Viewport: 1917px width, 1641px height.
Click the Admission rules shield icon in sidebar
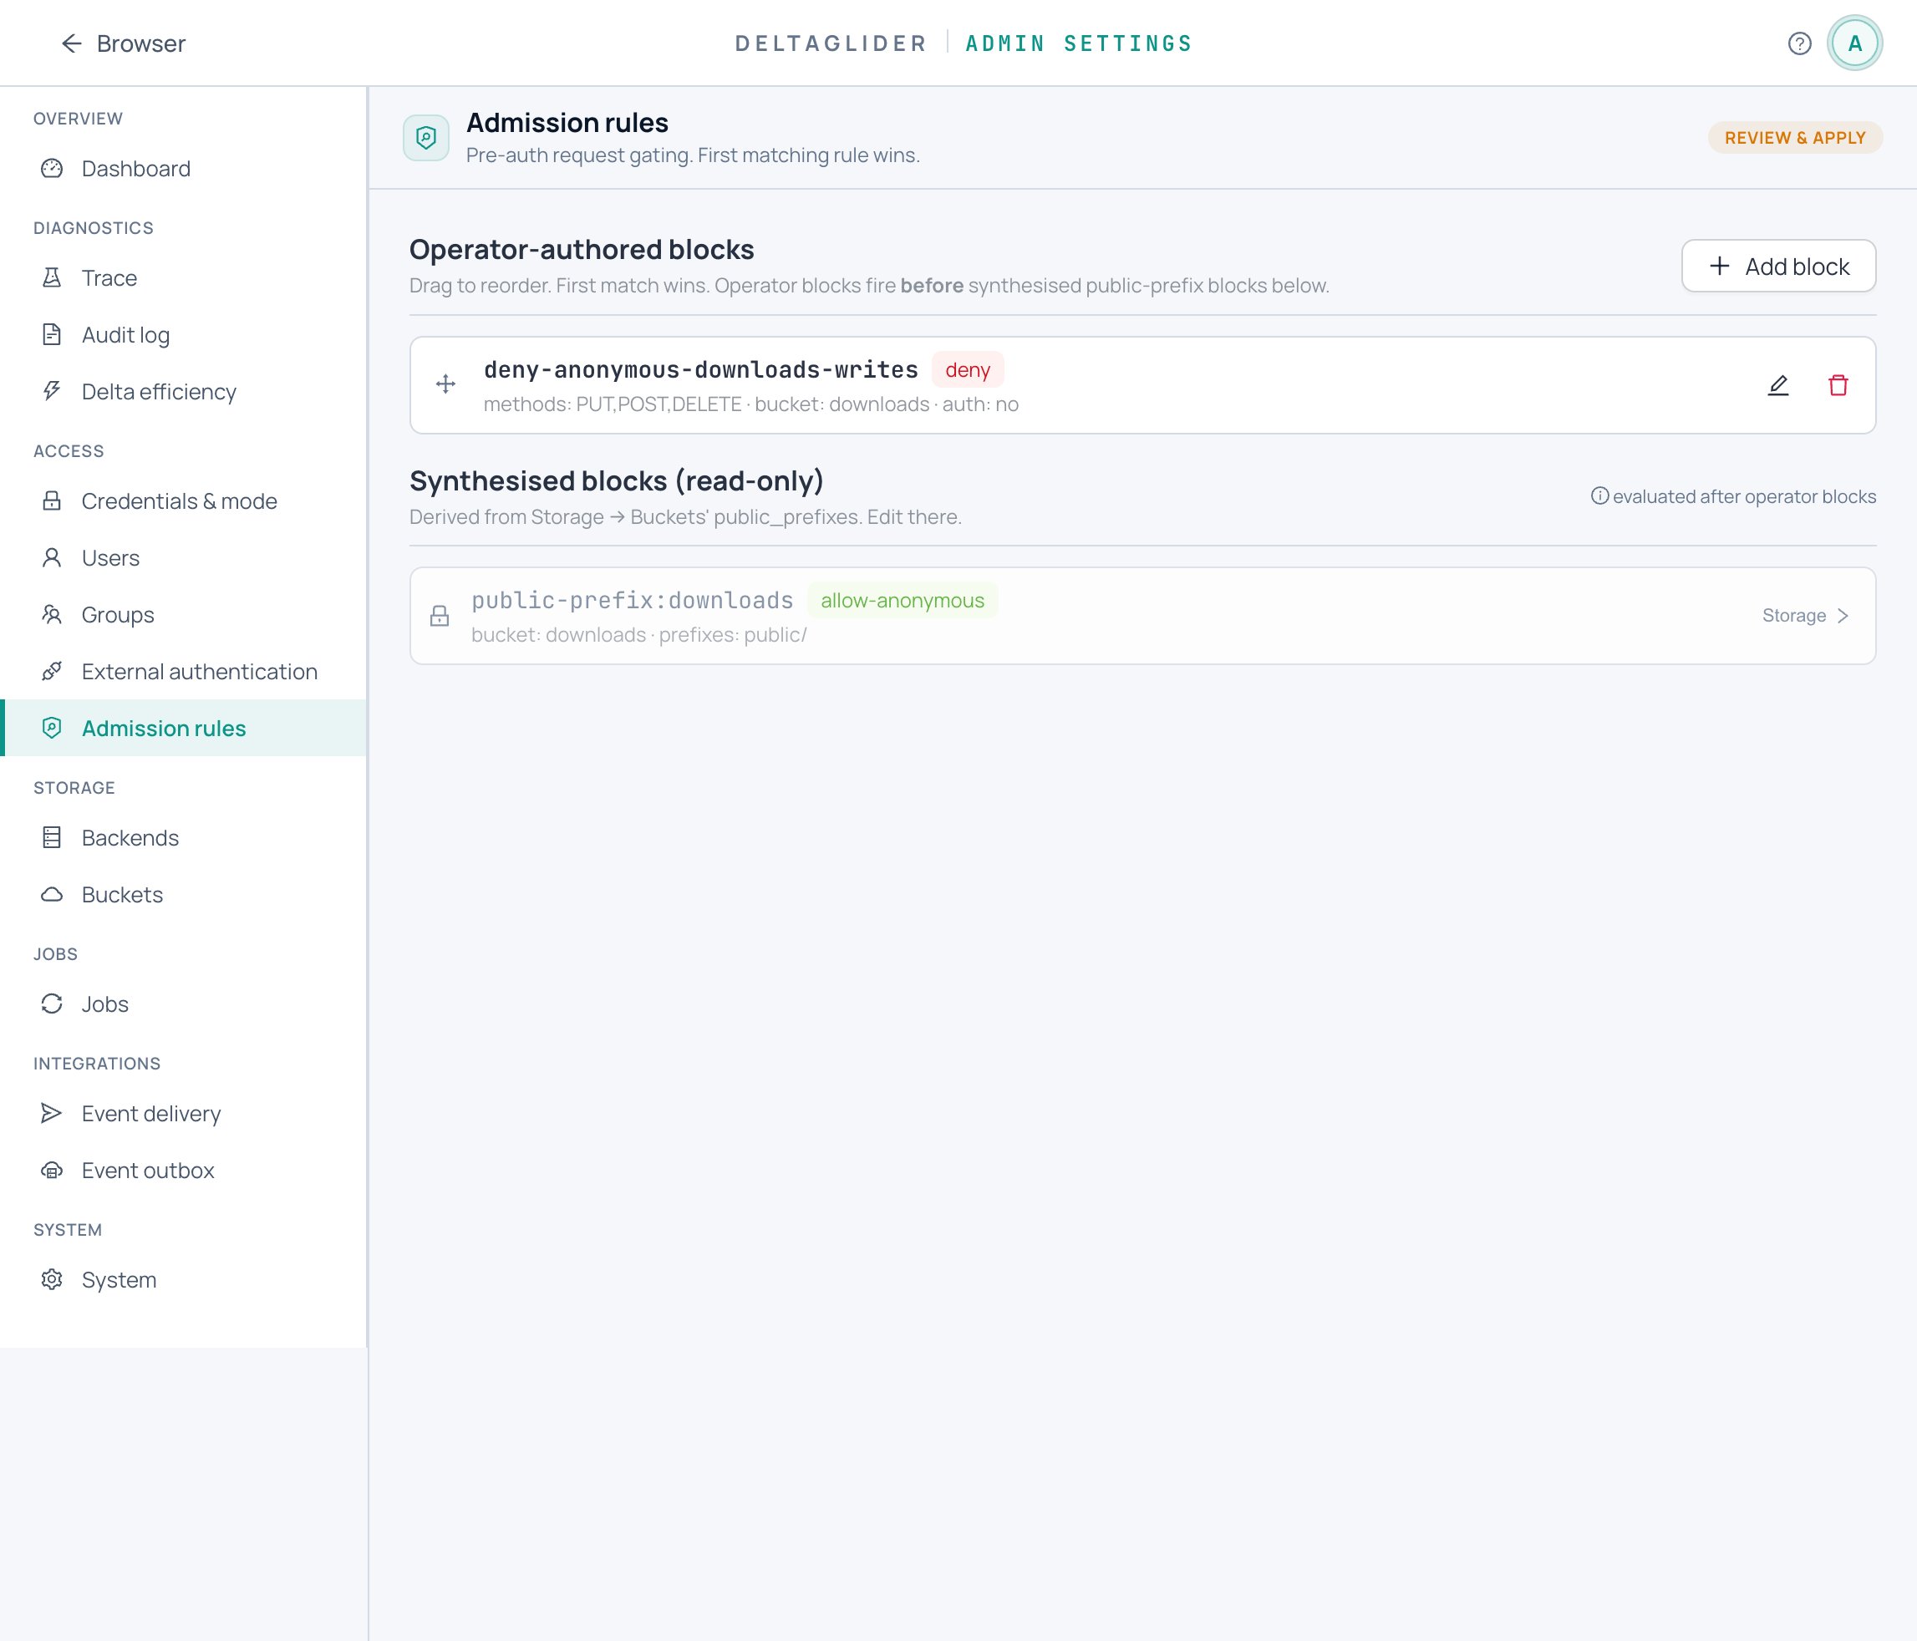pos(52,728)
